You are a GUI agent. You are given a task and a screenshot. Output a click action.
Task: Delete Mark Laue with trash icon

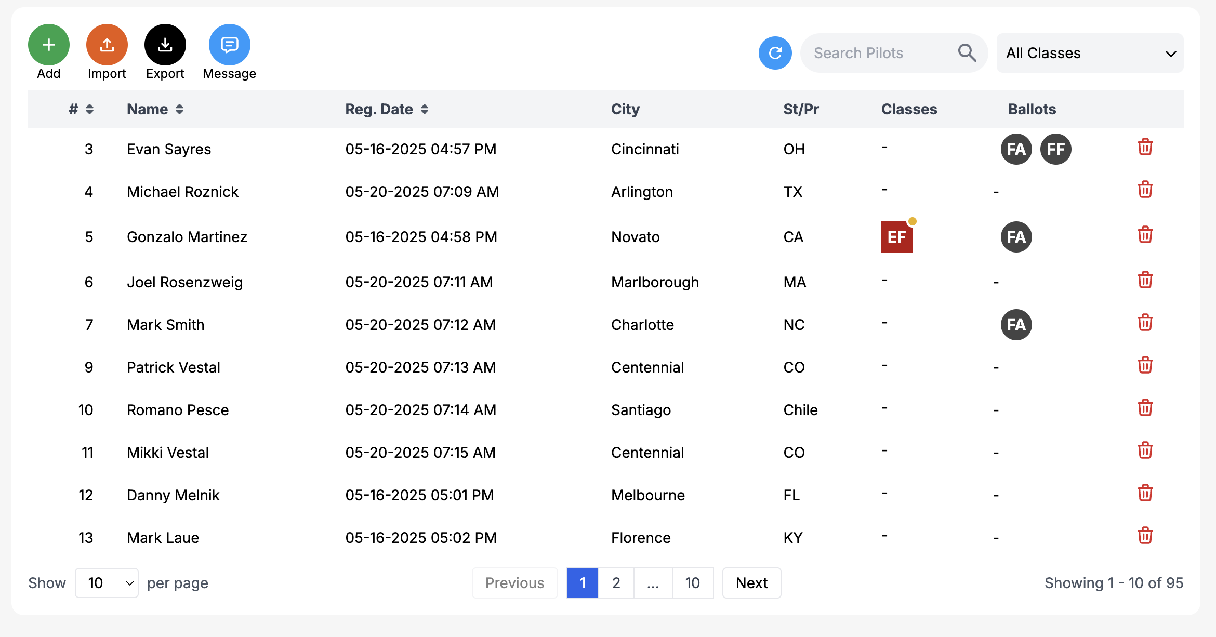click(x=1145, y=536)
